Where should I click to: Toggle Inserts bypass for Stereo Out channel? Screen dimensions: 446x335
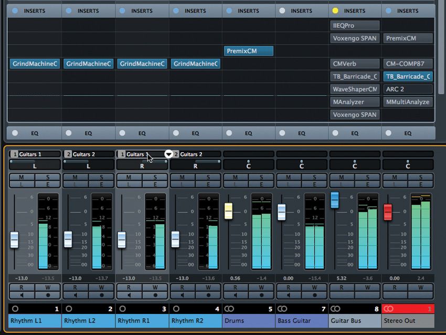388,11
